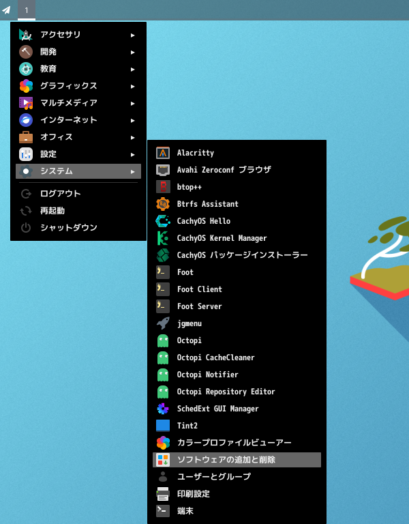
Task: Choose 再起動 to reboot
Action: 78,211
